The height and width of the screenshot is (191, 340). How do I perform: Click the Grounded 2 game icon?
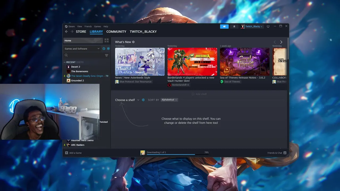pyautogui.click(x=69, y=80)
